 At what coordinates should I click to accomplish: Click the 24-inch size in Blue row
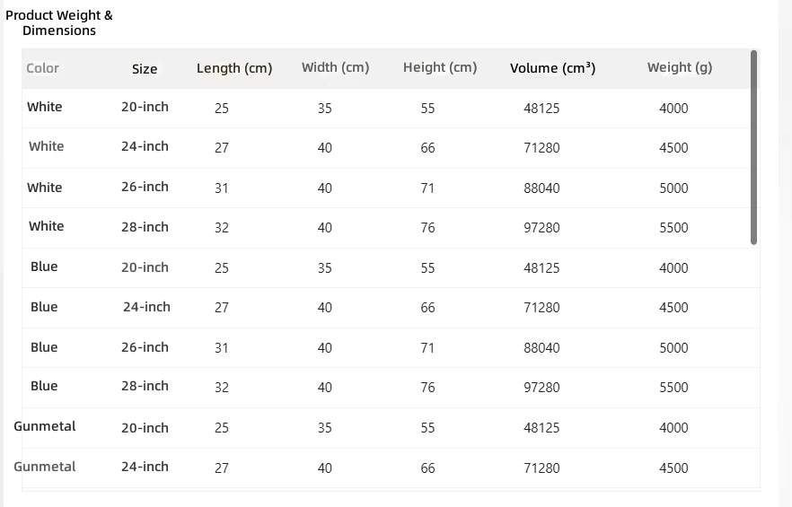click(146, 307)
